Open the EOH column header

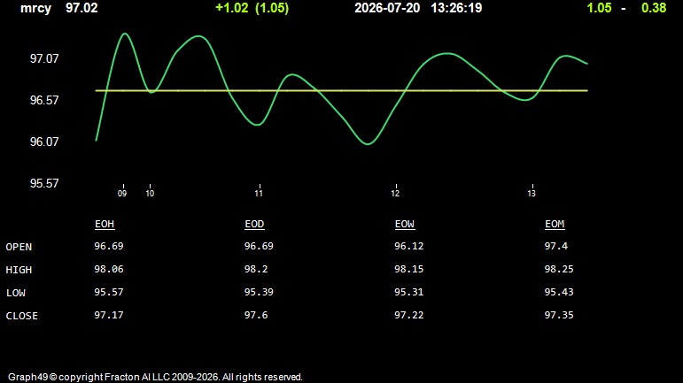pos(105,224)
